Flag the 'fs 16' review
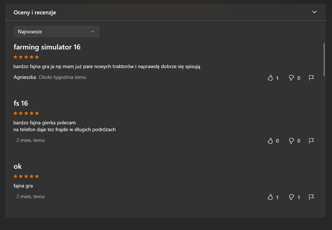The height and width of the screenshot is (230, 332). (311, 141)
